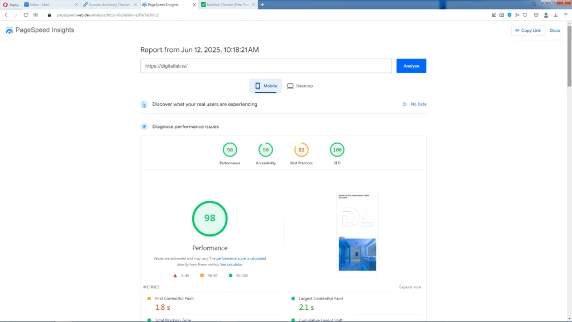Click the Analyze button
Image resolution: width=572 pixels, height=322 pixels.
[411, 66]
